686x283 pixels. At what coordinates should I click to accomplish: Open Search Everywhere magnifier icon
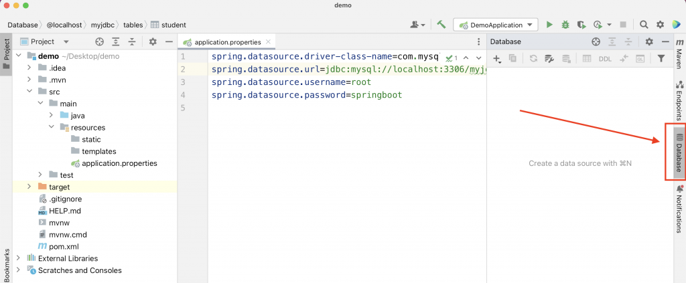coord(644,25)
